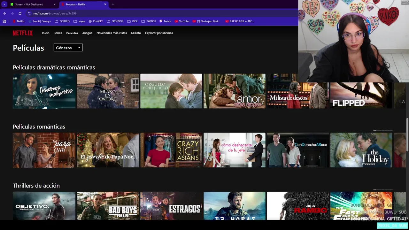Screen dimensions: 409x230
Task: Open the SPONSOR bookmarks folder
Action: click(x=115, y=21)
